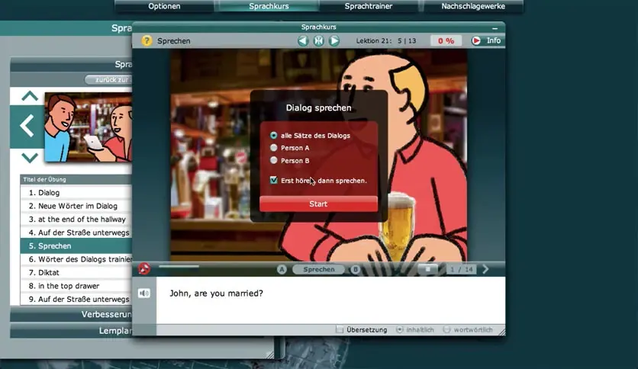The height and width of the screenshot is (369, 638).
Task: Open the Optionen menu tab
Action: pos(164,7)
